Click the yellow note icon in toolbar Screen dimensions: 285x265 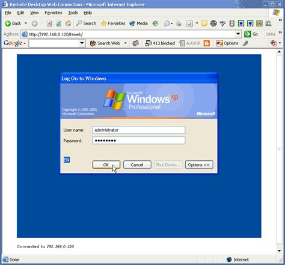(204, 23)
